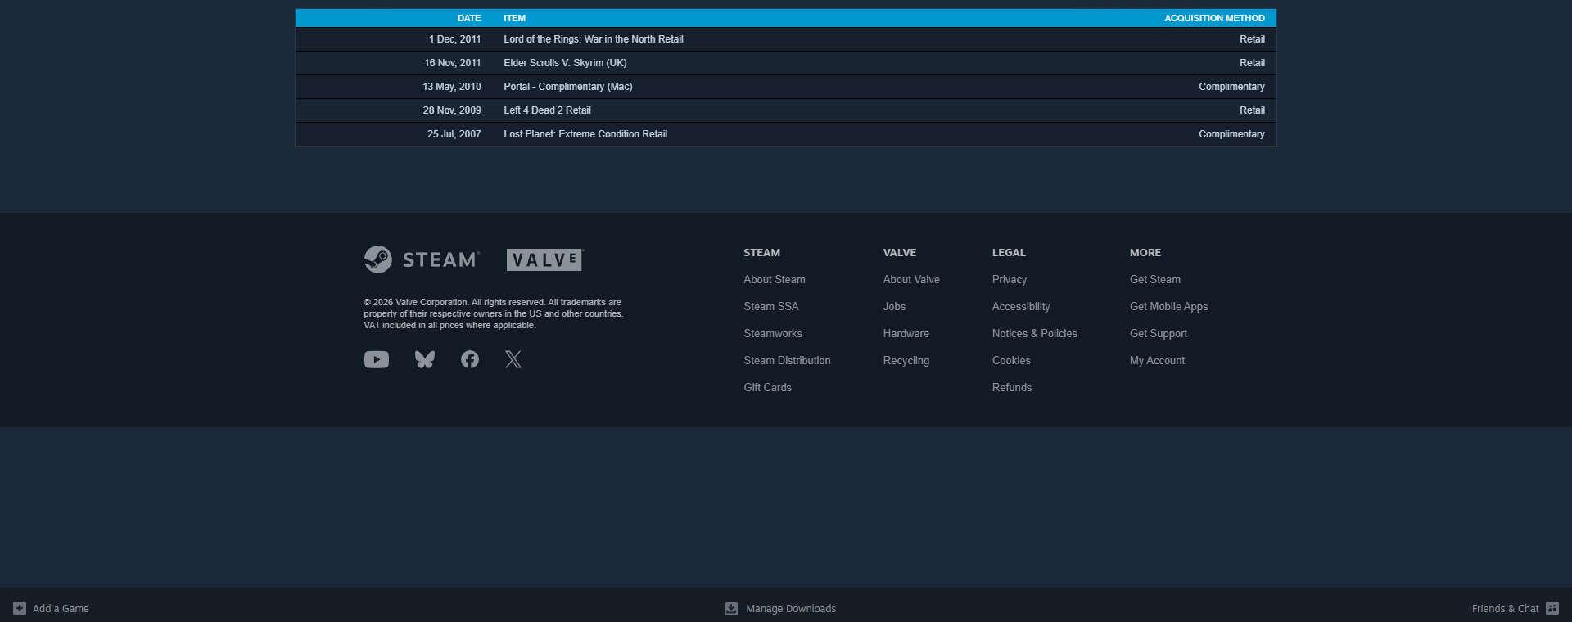Visit the Gift Cards link

(x=767, y=388)
